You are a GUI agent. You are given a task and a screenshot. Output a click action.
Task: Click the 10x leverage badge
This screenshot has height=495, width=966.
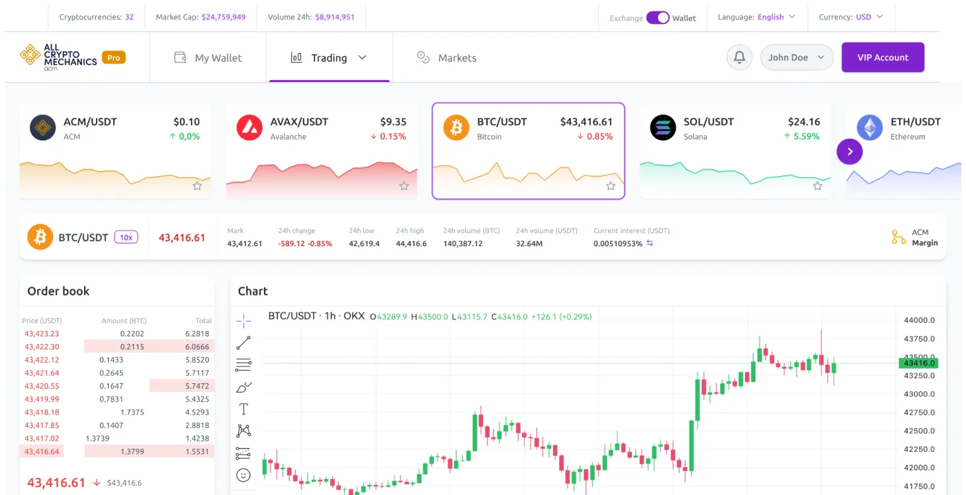click(126, 237)
